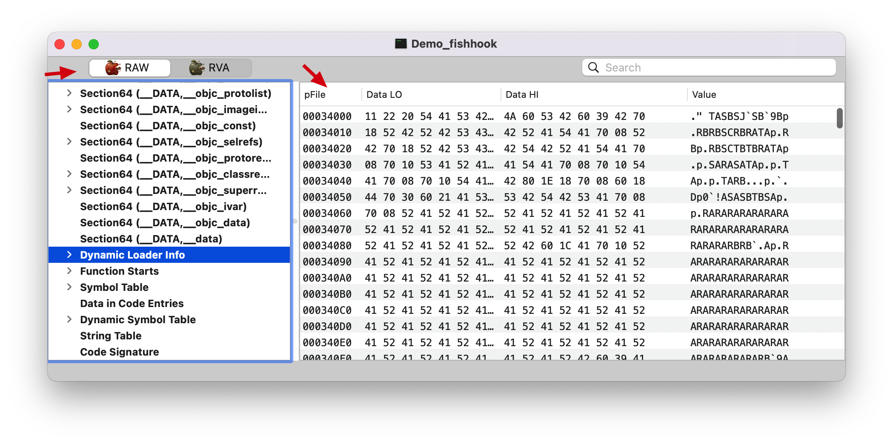This screenshot has width=893, height=444.
Task: Expand Section64 __objc_imagei... node
Action: (69, 109)
